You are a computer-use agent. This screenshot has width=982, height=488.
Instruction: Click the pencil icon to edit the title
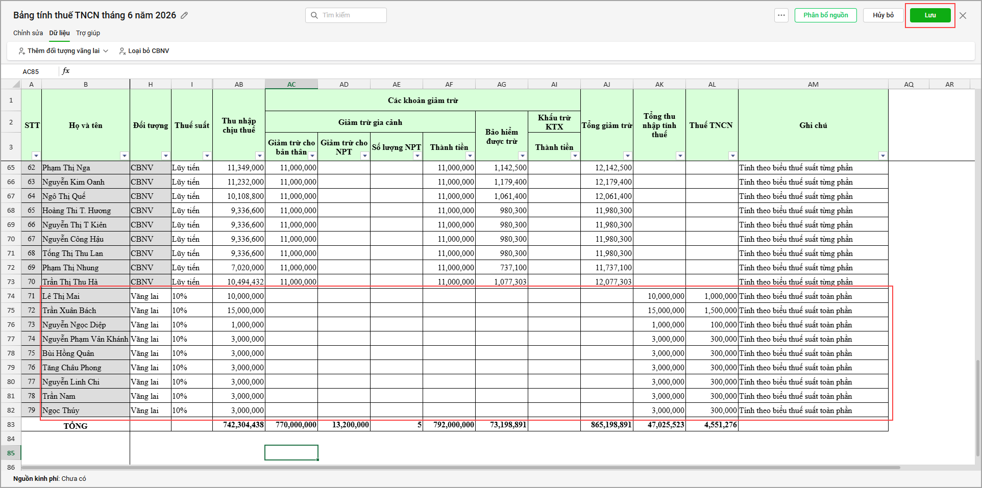[x=184, y=15]
